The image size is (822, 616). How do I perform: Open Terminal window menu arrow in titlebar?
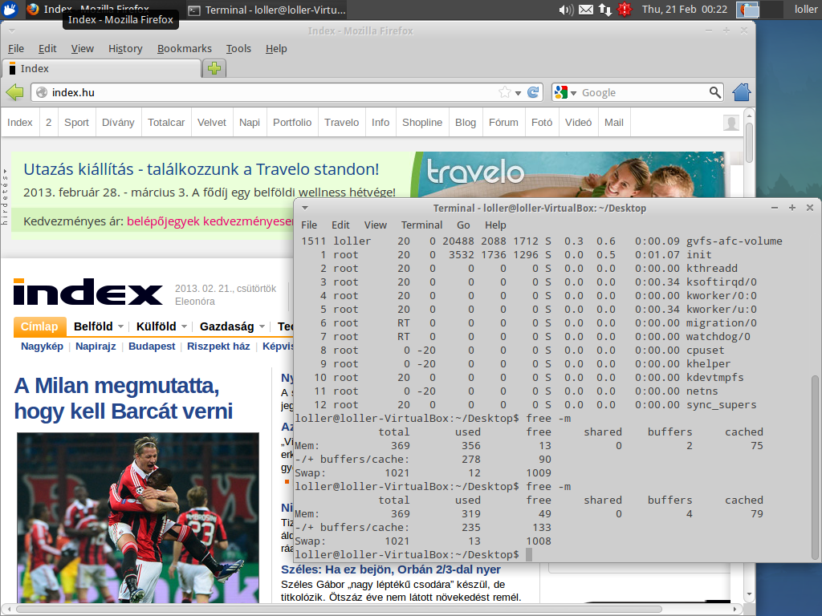tap(304, 208)
